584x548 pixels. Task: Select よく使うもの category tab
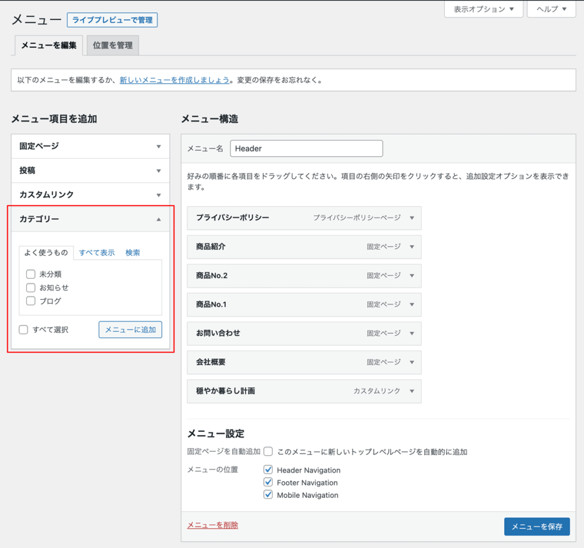(46, 252)
